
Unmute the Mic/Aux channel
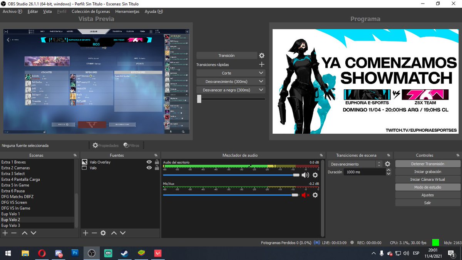pos(306,195)
